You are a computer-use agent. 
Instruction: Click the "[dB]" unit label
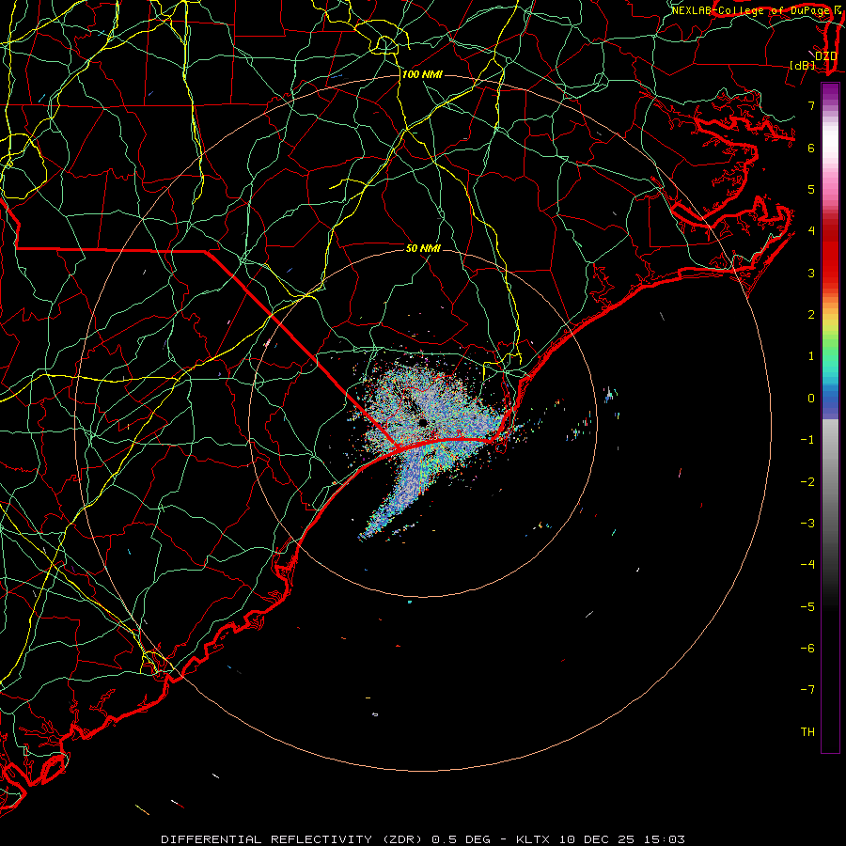click(802, 65)
